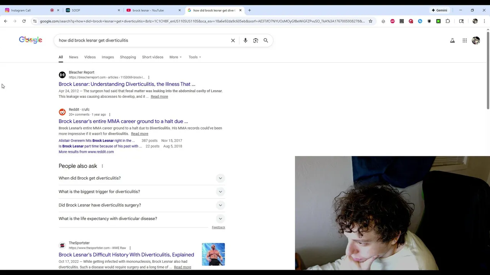Click the Gemini button in title bar
Screen dimensions: 490x275
(x=439, y=10)
